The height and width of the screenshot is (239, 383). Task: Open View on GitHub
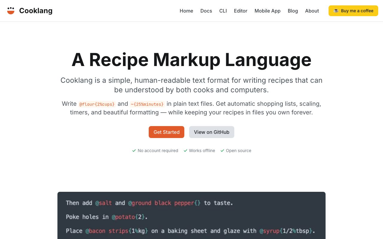(212, 132)
